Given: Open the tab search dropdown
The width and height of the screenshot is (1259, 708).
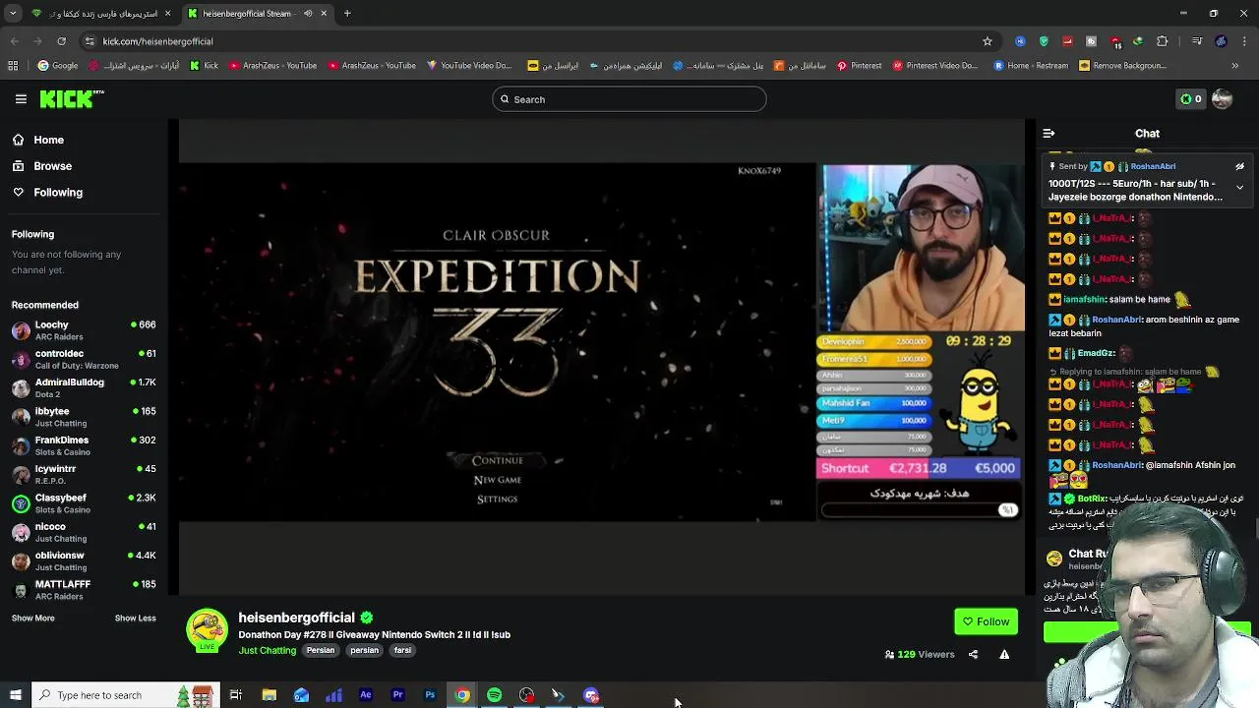Looking at the screenshot, I should (x=14, y=14).
